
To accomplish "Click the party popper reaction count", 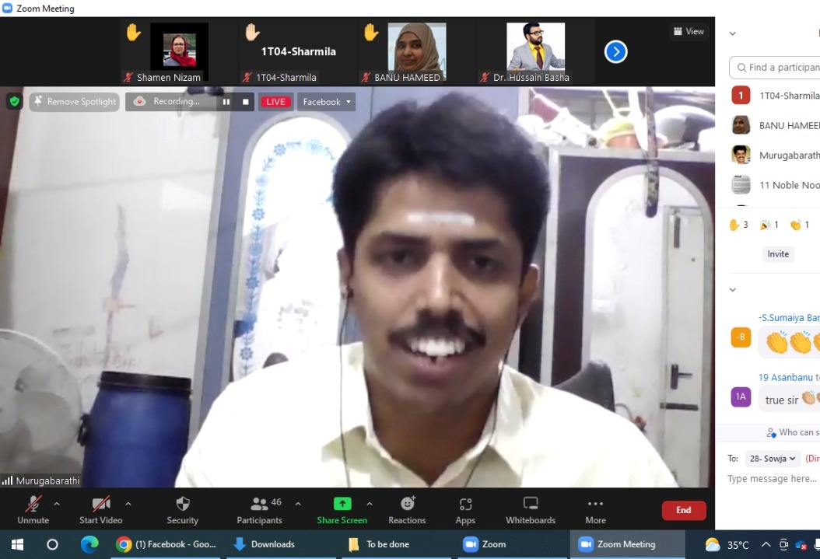I will point(769,225).
